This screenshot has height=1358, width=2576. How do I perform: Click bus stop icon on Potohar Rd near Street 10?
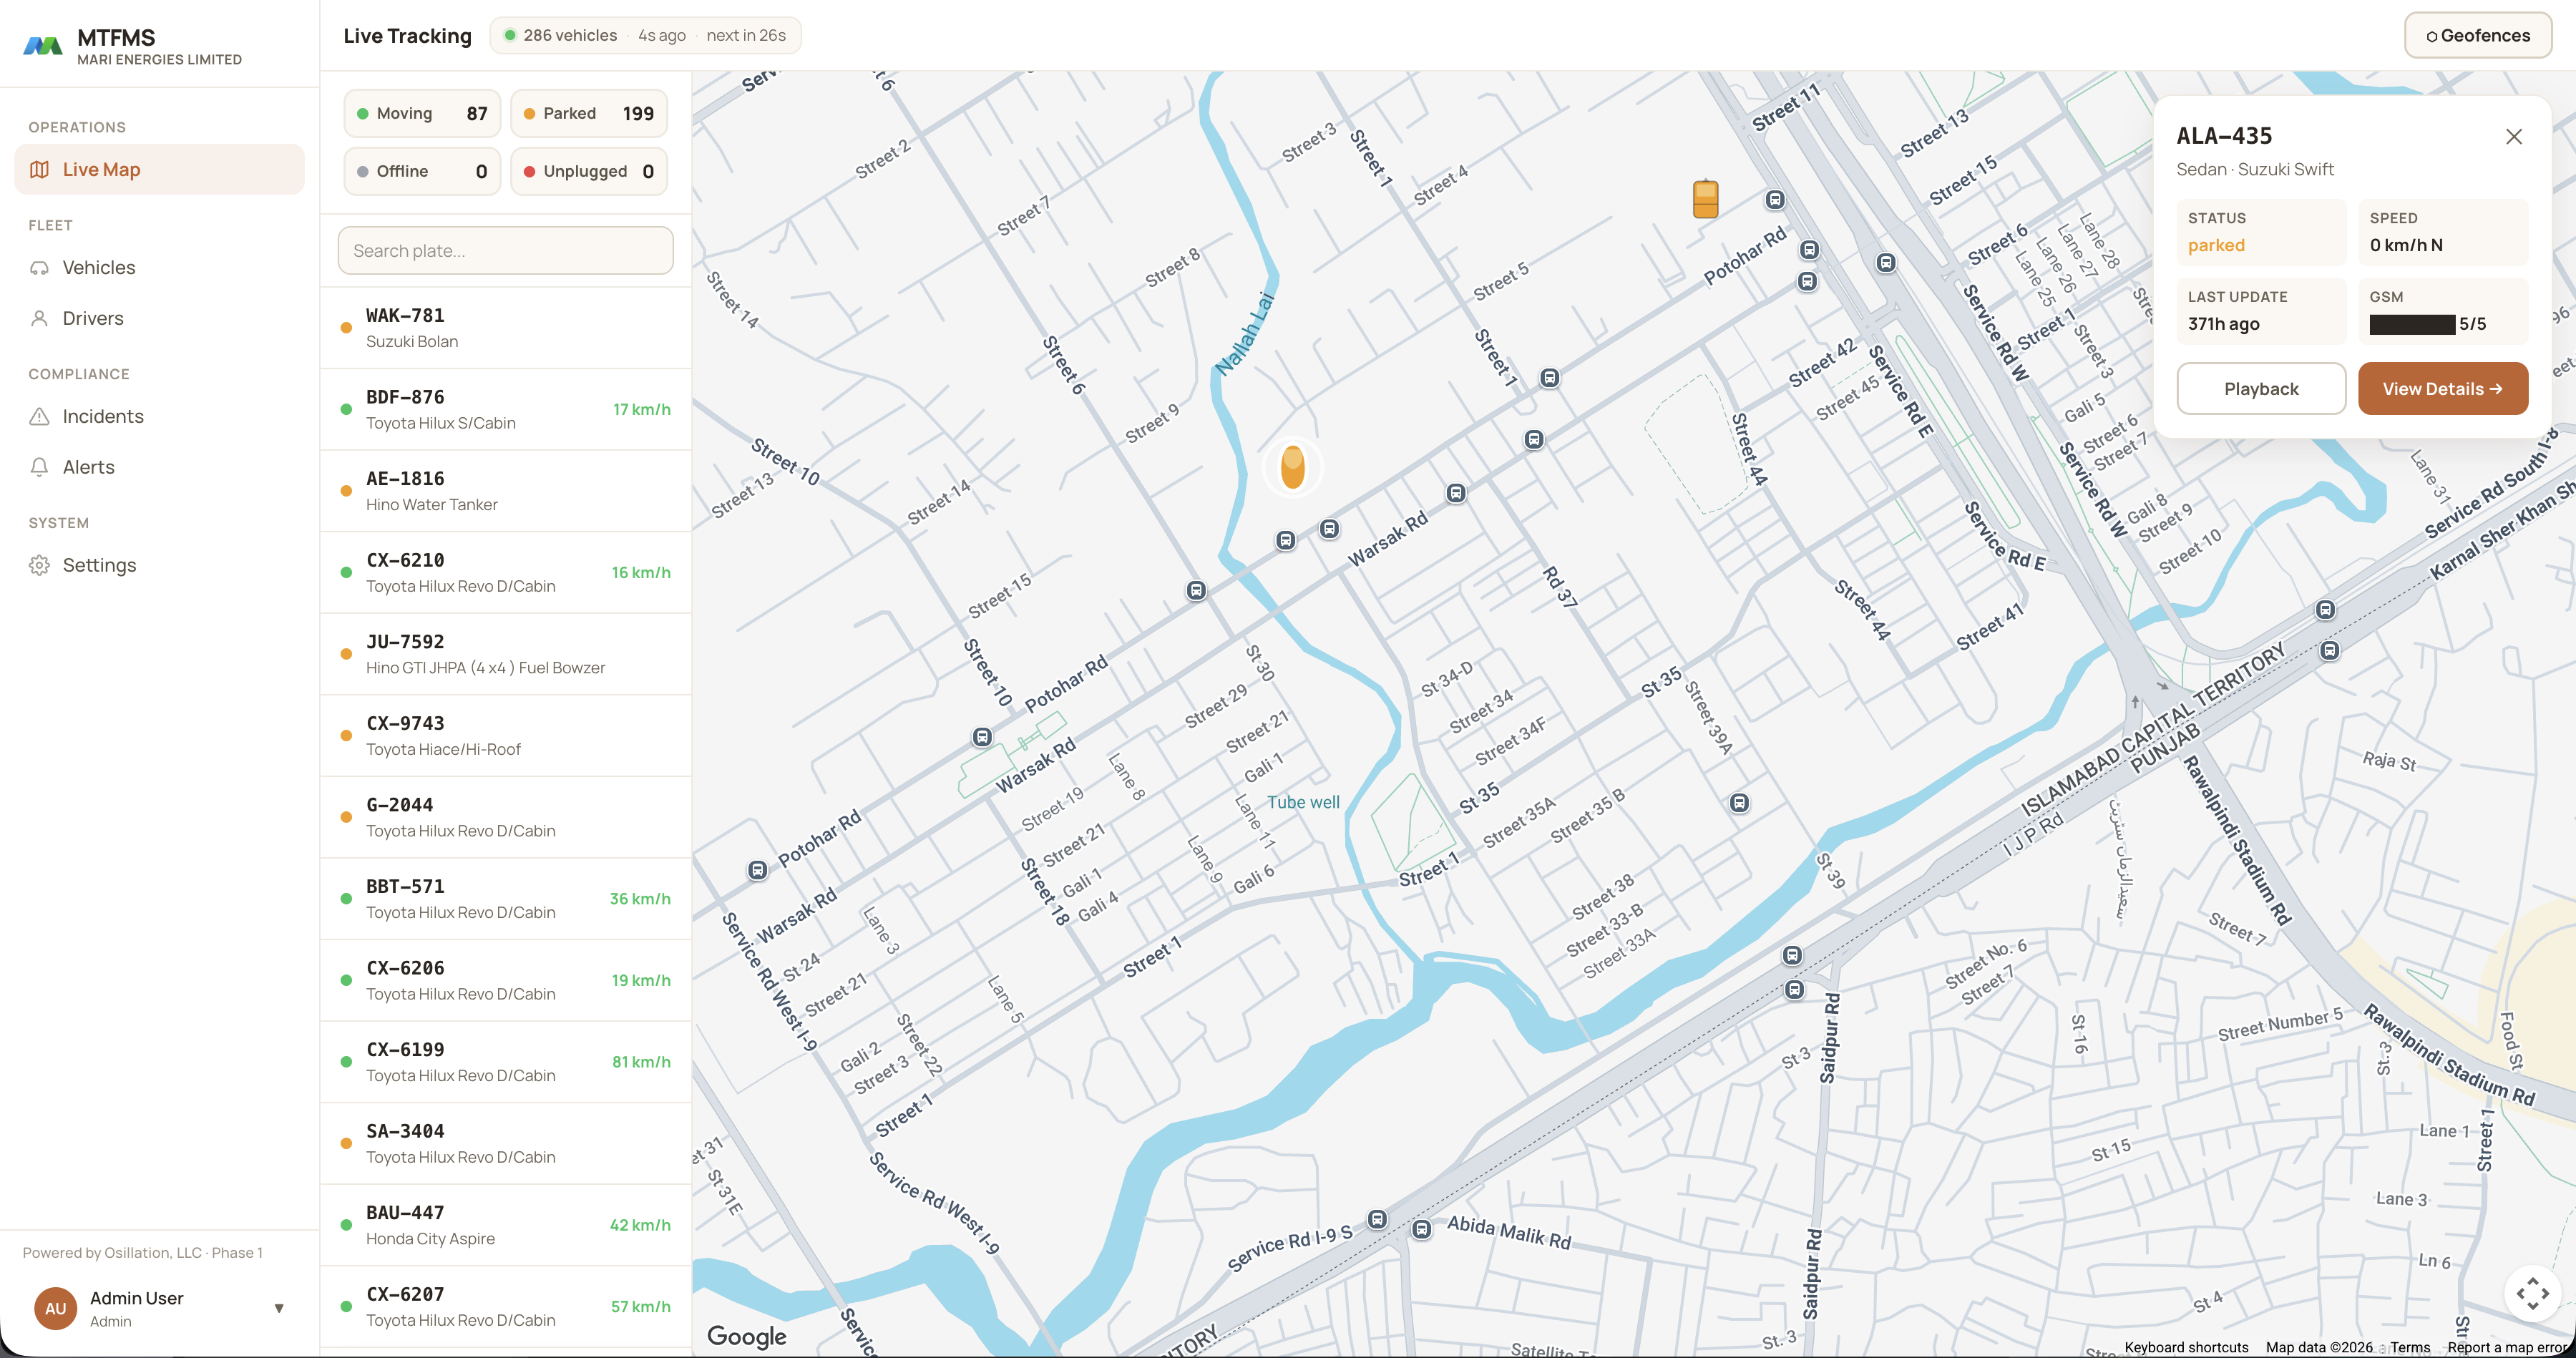(x=982, y=737)
